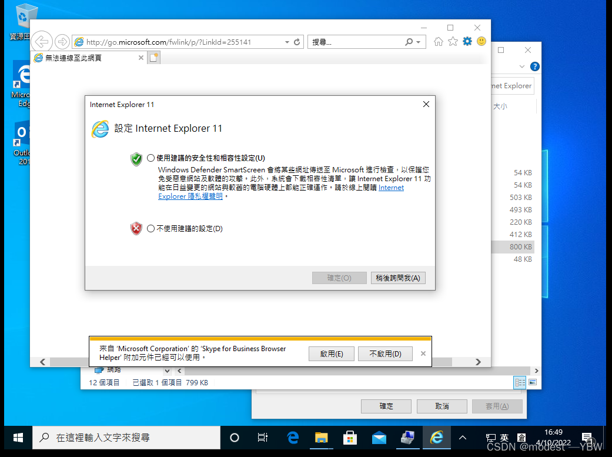Click the smiley feedback icon
The image size is (612, 457).
point(481,41)
